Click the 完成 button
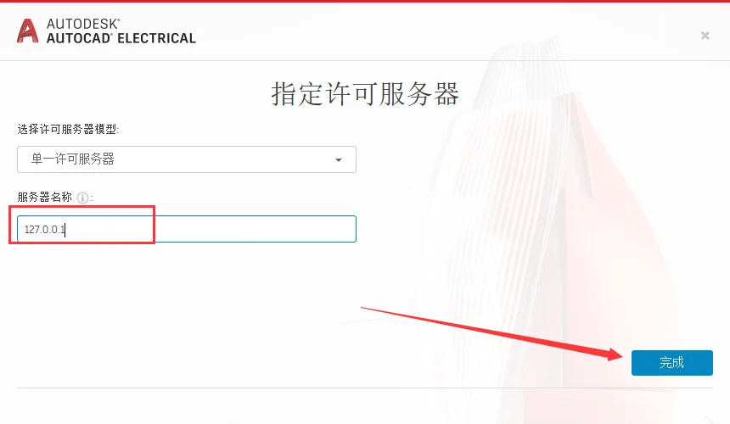 671,363
